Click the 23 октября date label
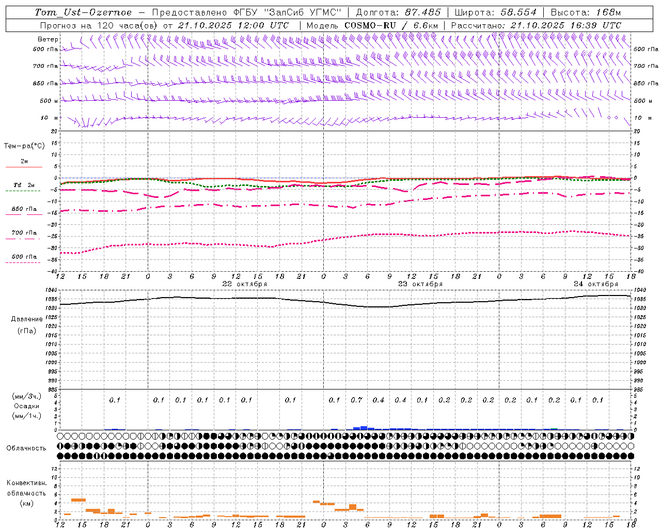The image size is (661, 529). point(420,284)
